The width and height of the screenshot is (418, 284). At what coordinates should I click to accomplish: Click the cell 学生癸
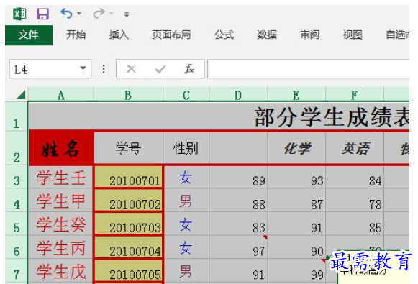tap(61, 224)
